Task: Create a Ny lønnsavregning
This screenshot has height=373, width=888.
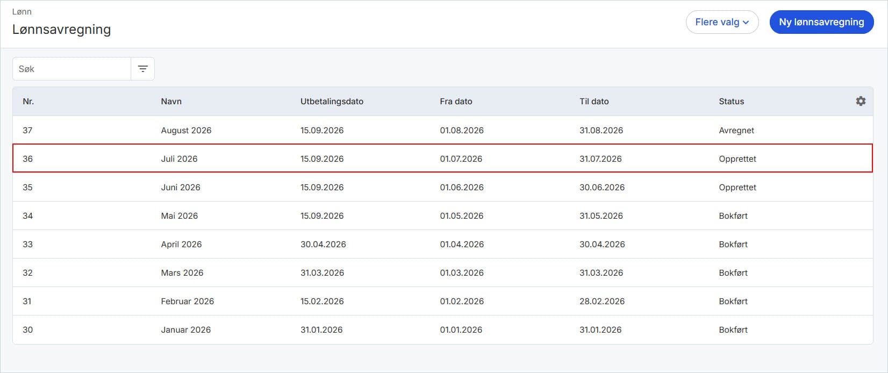Action: (x=821, y=22)
